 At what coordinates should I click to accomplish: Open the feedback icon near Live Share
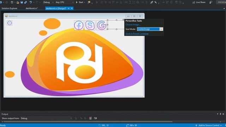point(211,2)
